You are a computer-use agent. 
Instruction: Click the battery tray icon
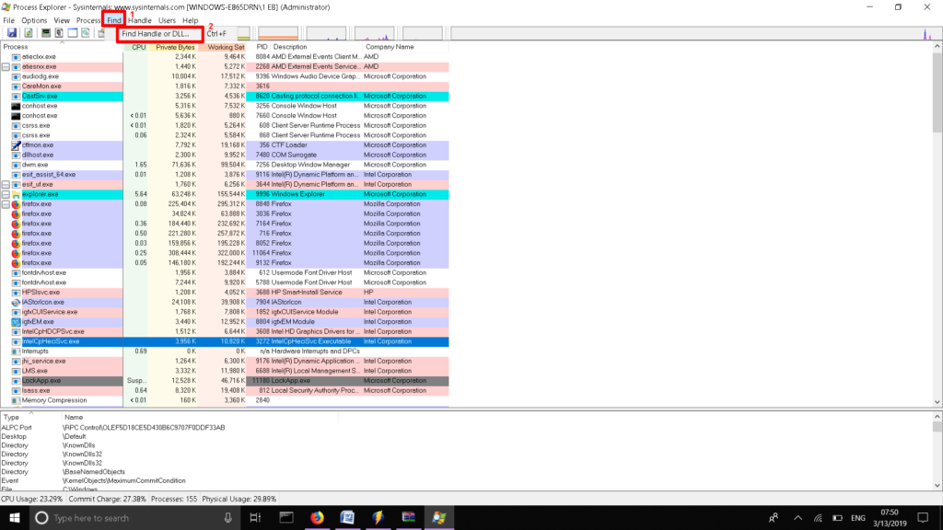point(838,517)
